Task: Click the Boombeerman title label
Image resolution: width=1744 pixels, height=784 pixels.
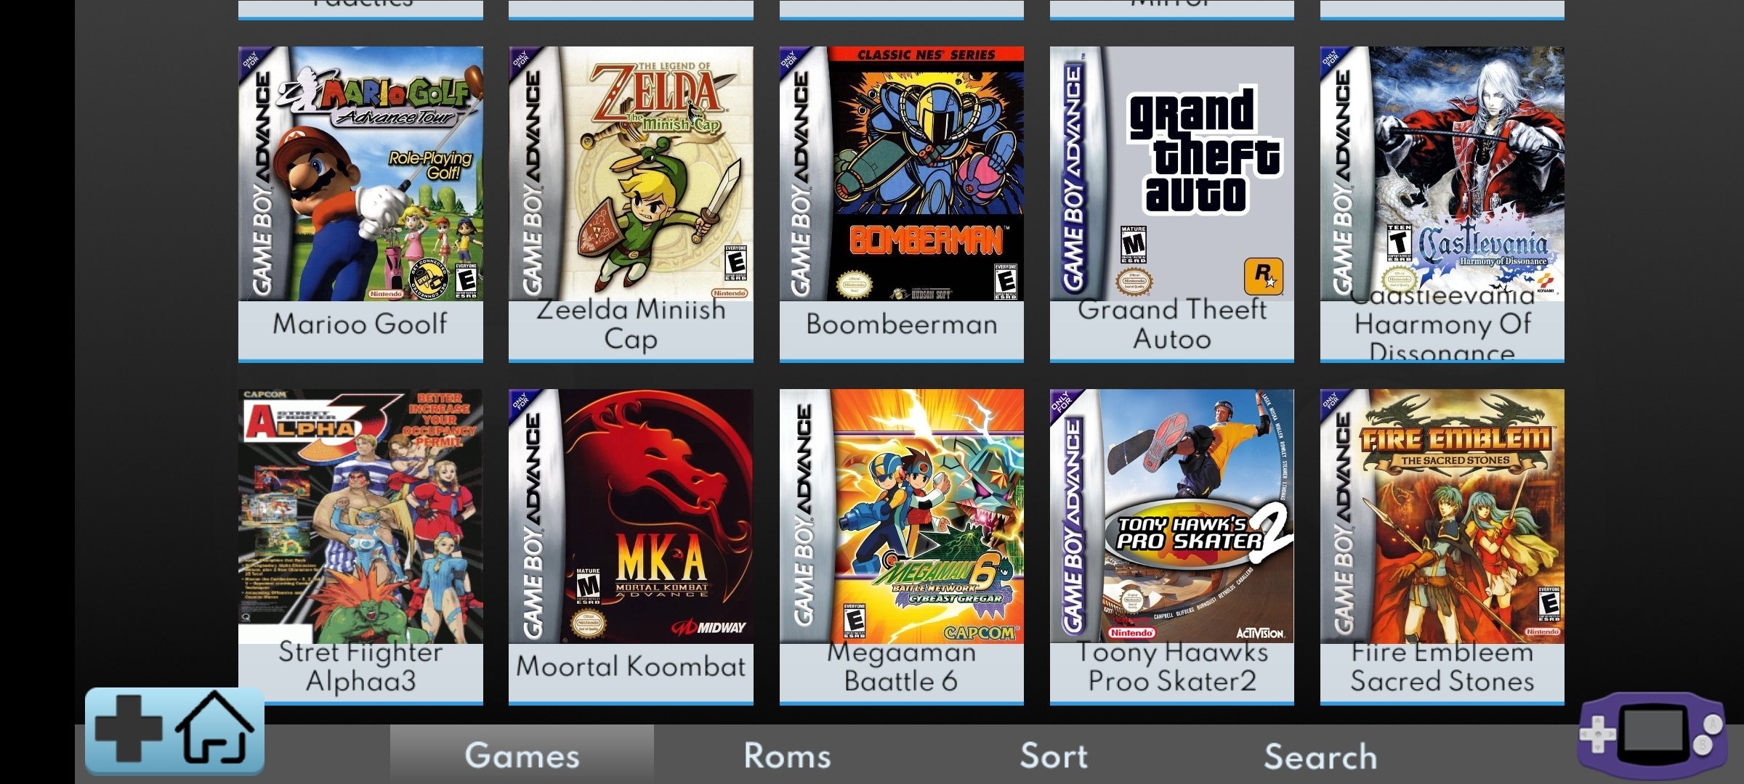Action: pos(902,324)
